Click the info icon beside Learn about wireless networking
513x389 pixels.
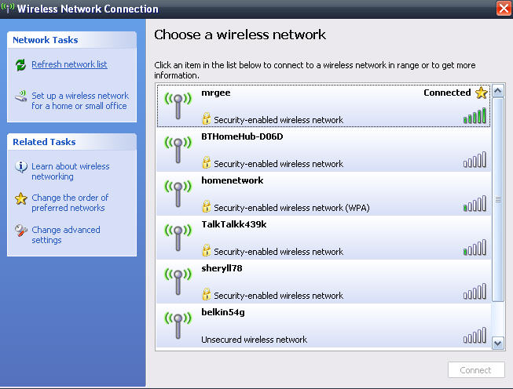coord(21,166)
